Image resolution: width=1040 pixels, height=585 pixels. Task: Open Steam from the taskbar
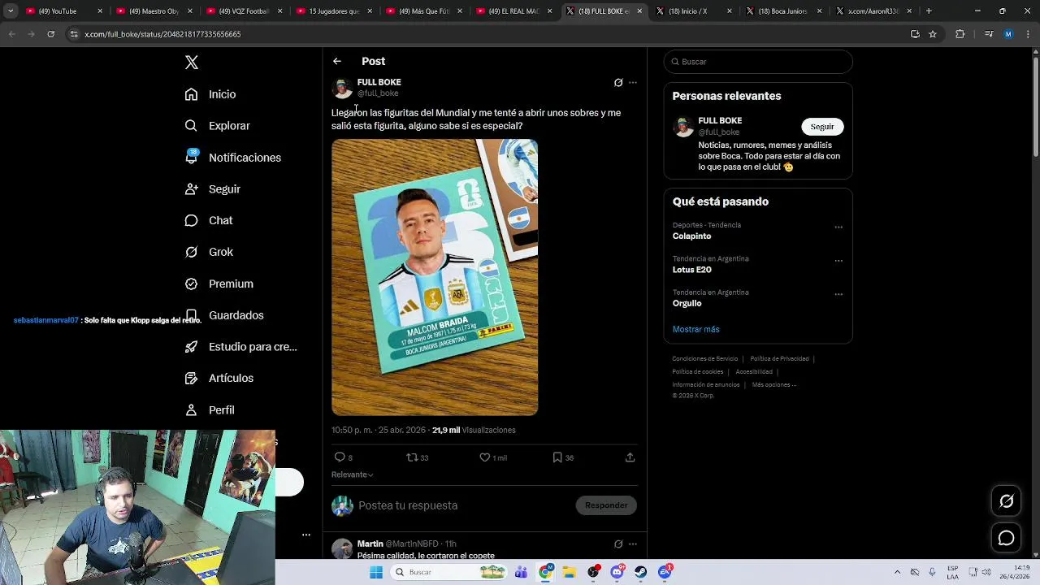[641, 572]
